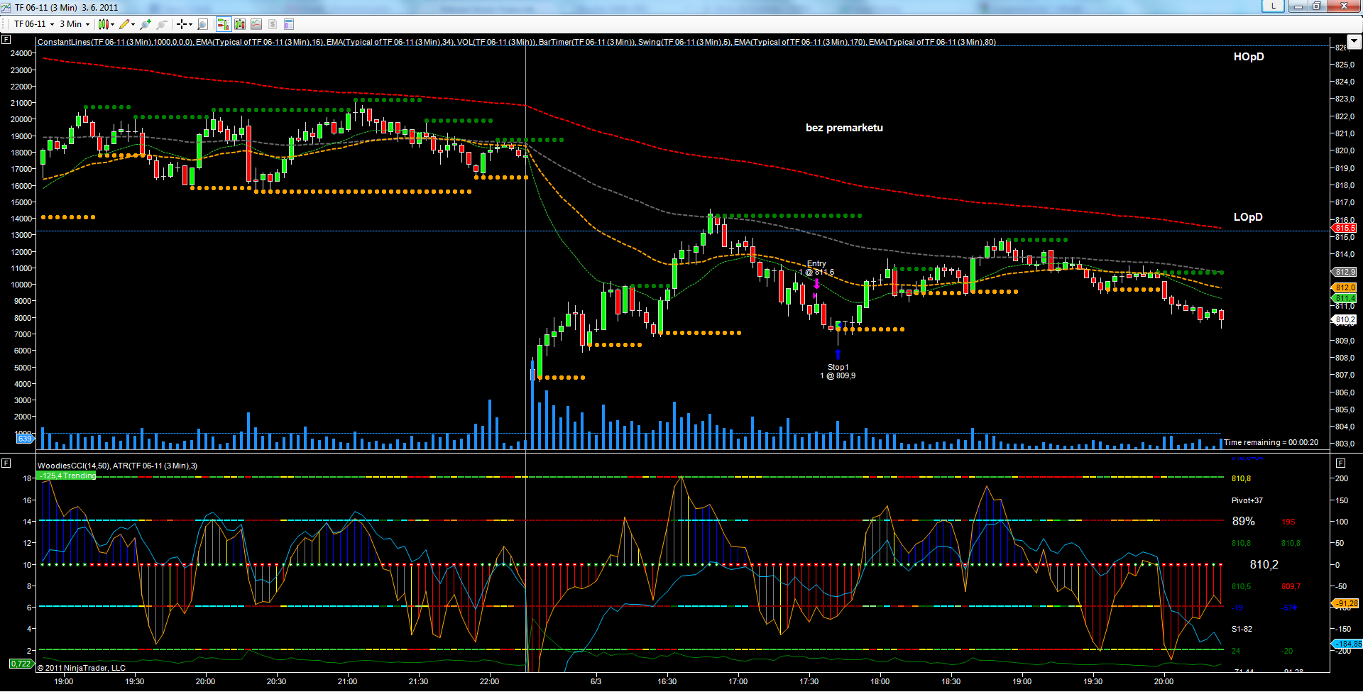The image size is (1363, 692).
Task: Open chart Properties from the toolbar
Action: click(289, 24)
